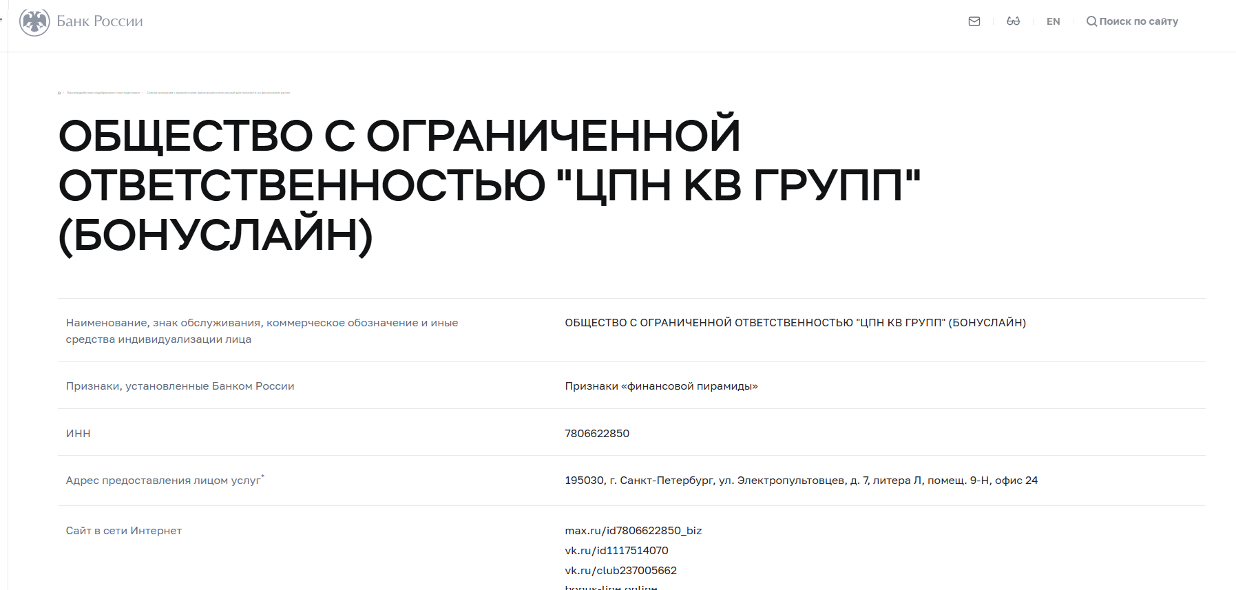Switch site language to EN
The height and width of the screenshot is (590, 1236).
[x=1053, y=21]
